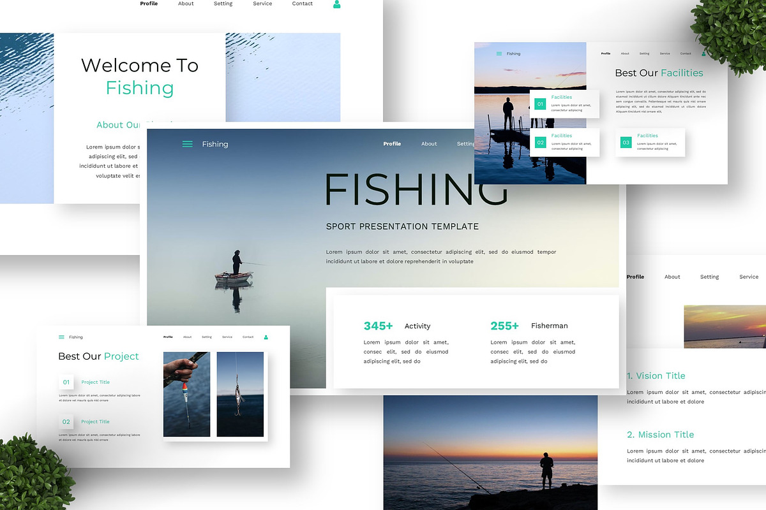Click the Facilities title next to badge 02
The image size is (766, 510).
click(562, 136)
